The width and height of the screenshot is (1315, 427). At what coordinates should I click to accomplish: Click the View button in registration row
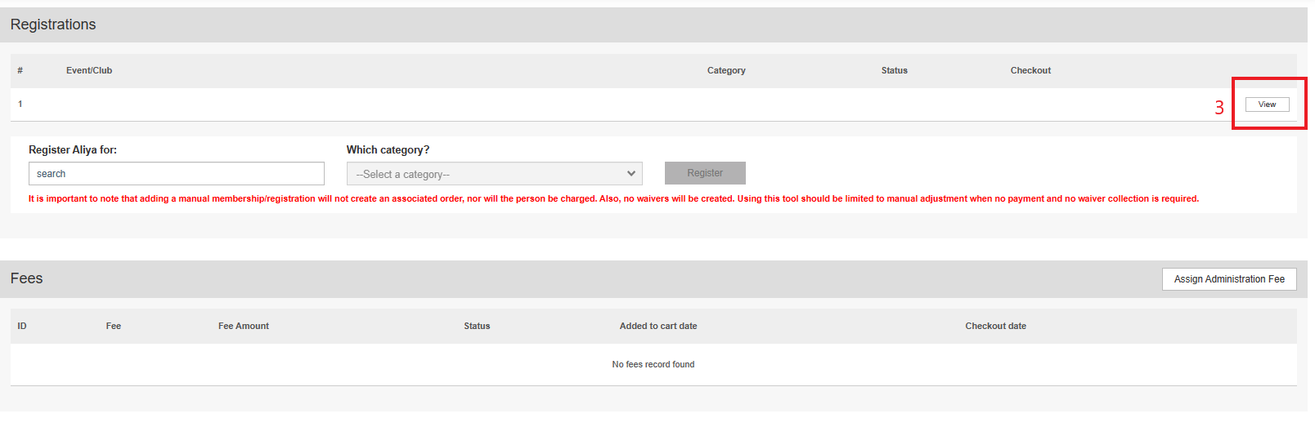point(1267,105)
